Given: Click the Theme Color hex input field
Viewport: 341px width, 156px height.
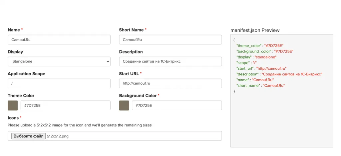Looking at the screenshot, I should coord(66,106).
